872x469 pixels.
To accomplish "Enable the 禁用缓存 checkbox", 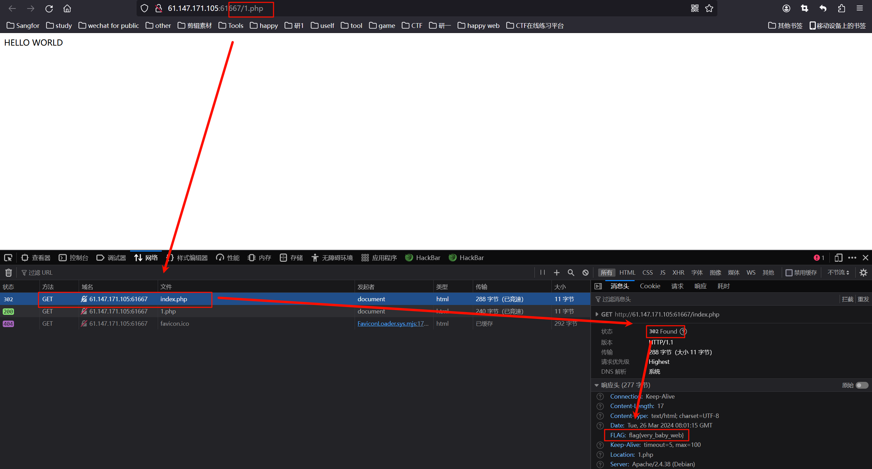I will 789,273.
